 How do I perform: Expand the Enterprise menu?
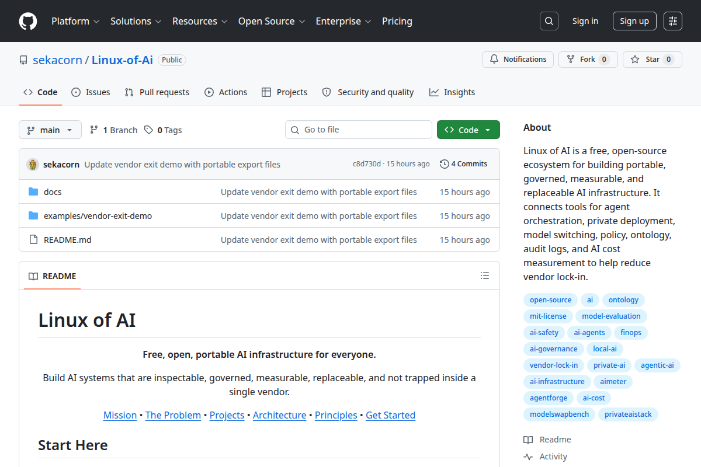[x=343, y=21]
